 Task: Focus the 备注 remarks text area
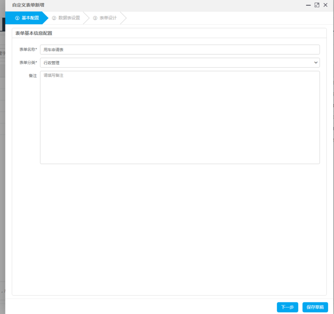pos(180,117)
